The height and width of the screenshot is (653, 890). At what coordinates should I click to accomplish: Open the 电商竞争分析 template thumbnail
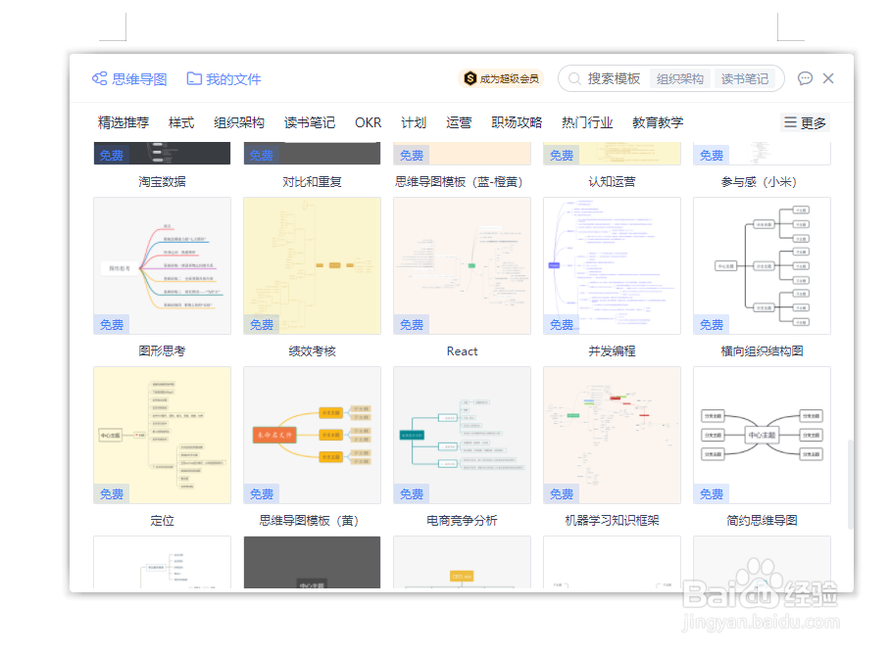(462, 435)
